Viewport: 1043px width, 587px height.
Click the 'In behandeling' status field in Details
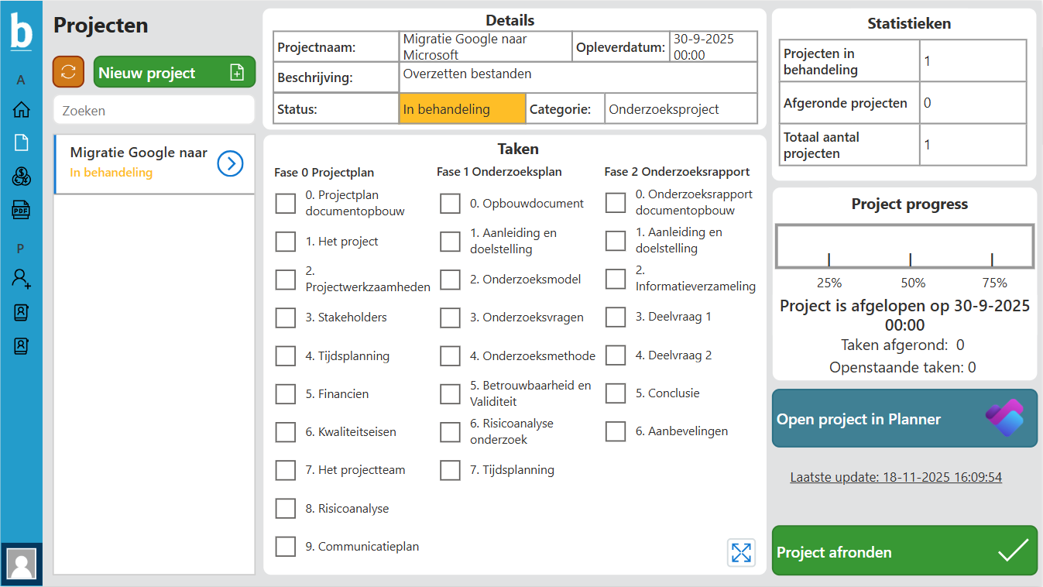click(461, 109)
